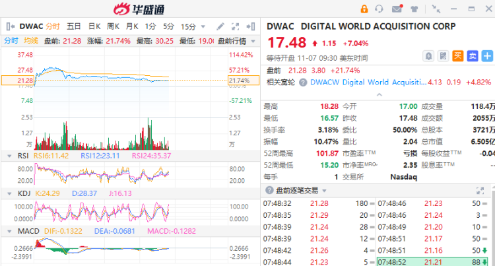Click the 最低 value 16.57
Viewport: 495px width, 266px height.
pyautogui.click(x=329, y=118)
